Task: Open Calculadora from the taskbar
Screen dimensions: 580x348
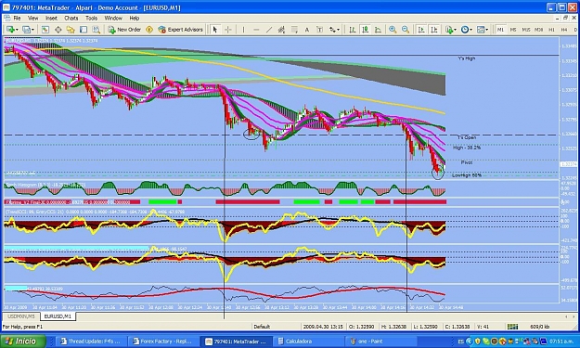Action: [308, 342]
